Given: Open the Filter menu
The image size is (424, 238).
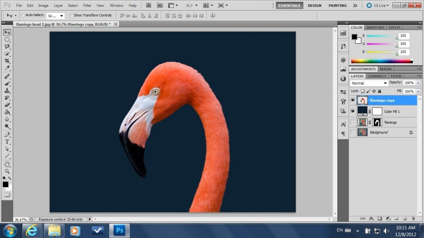Looking at the screenshot, I should pyautogui.click(x=87, y=6).
